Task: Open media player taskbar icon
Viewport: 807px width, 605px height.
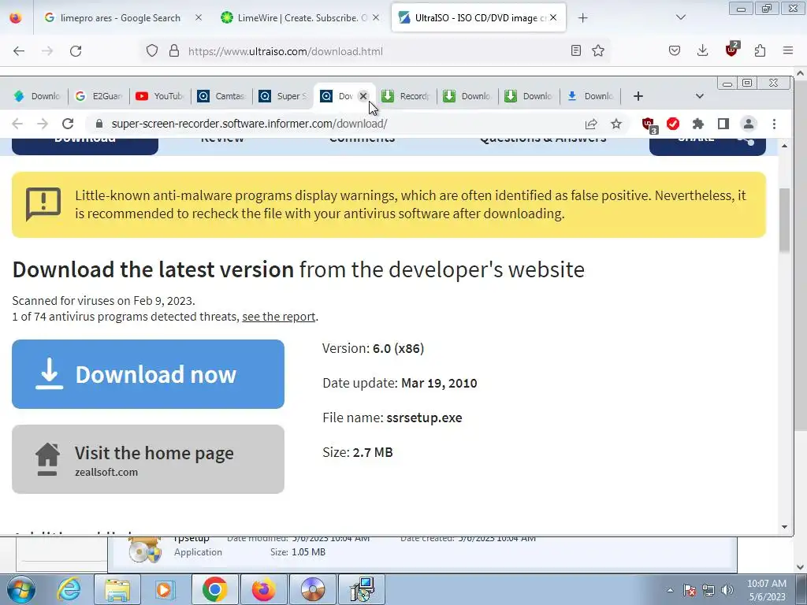Action: (165, 589)
